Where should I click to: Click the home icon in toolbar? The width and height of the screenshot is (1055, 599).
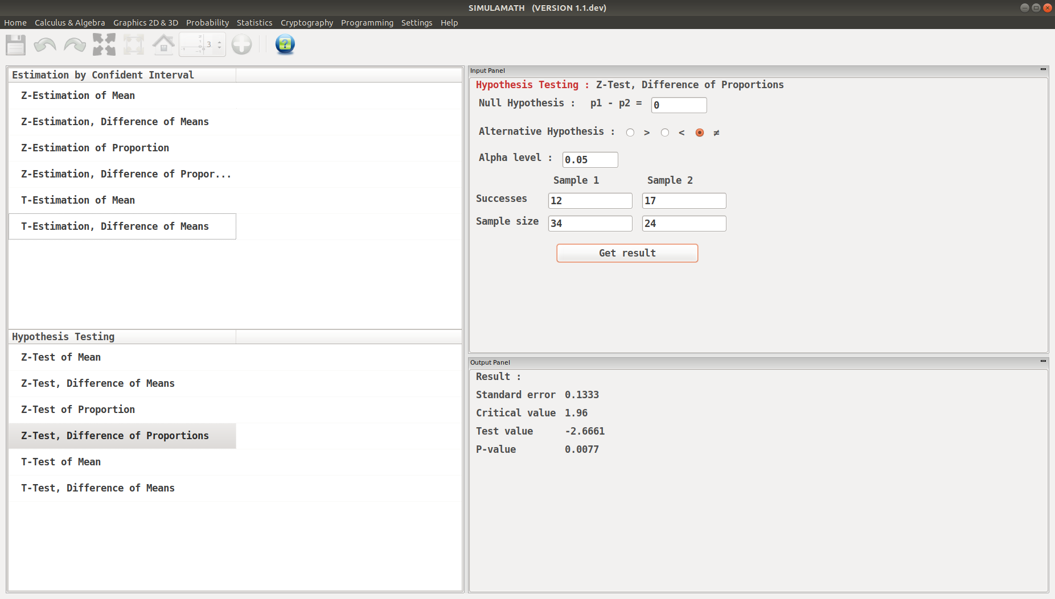click(x=163, y=44)
